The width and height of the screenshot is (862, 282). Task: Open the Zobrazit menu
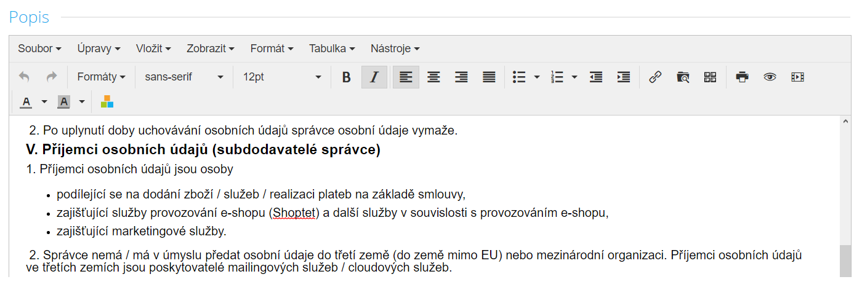point(211,49)
